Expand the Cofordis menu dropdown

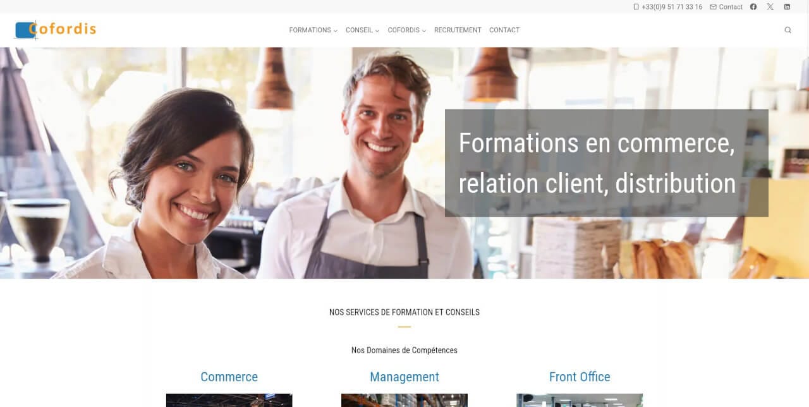[x=406, y=30]
